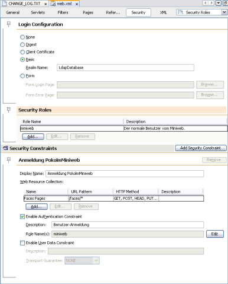
Task: Close the CHANGE_LOG.TXT tab
Action: click(x=45, y=4)
